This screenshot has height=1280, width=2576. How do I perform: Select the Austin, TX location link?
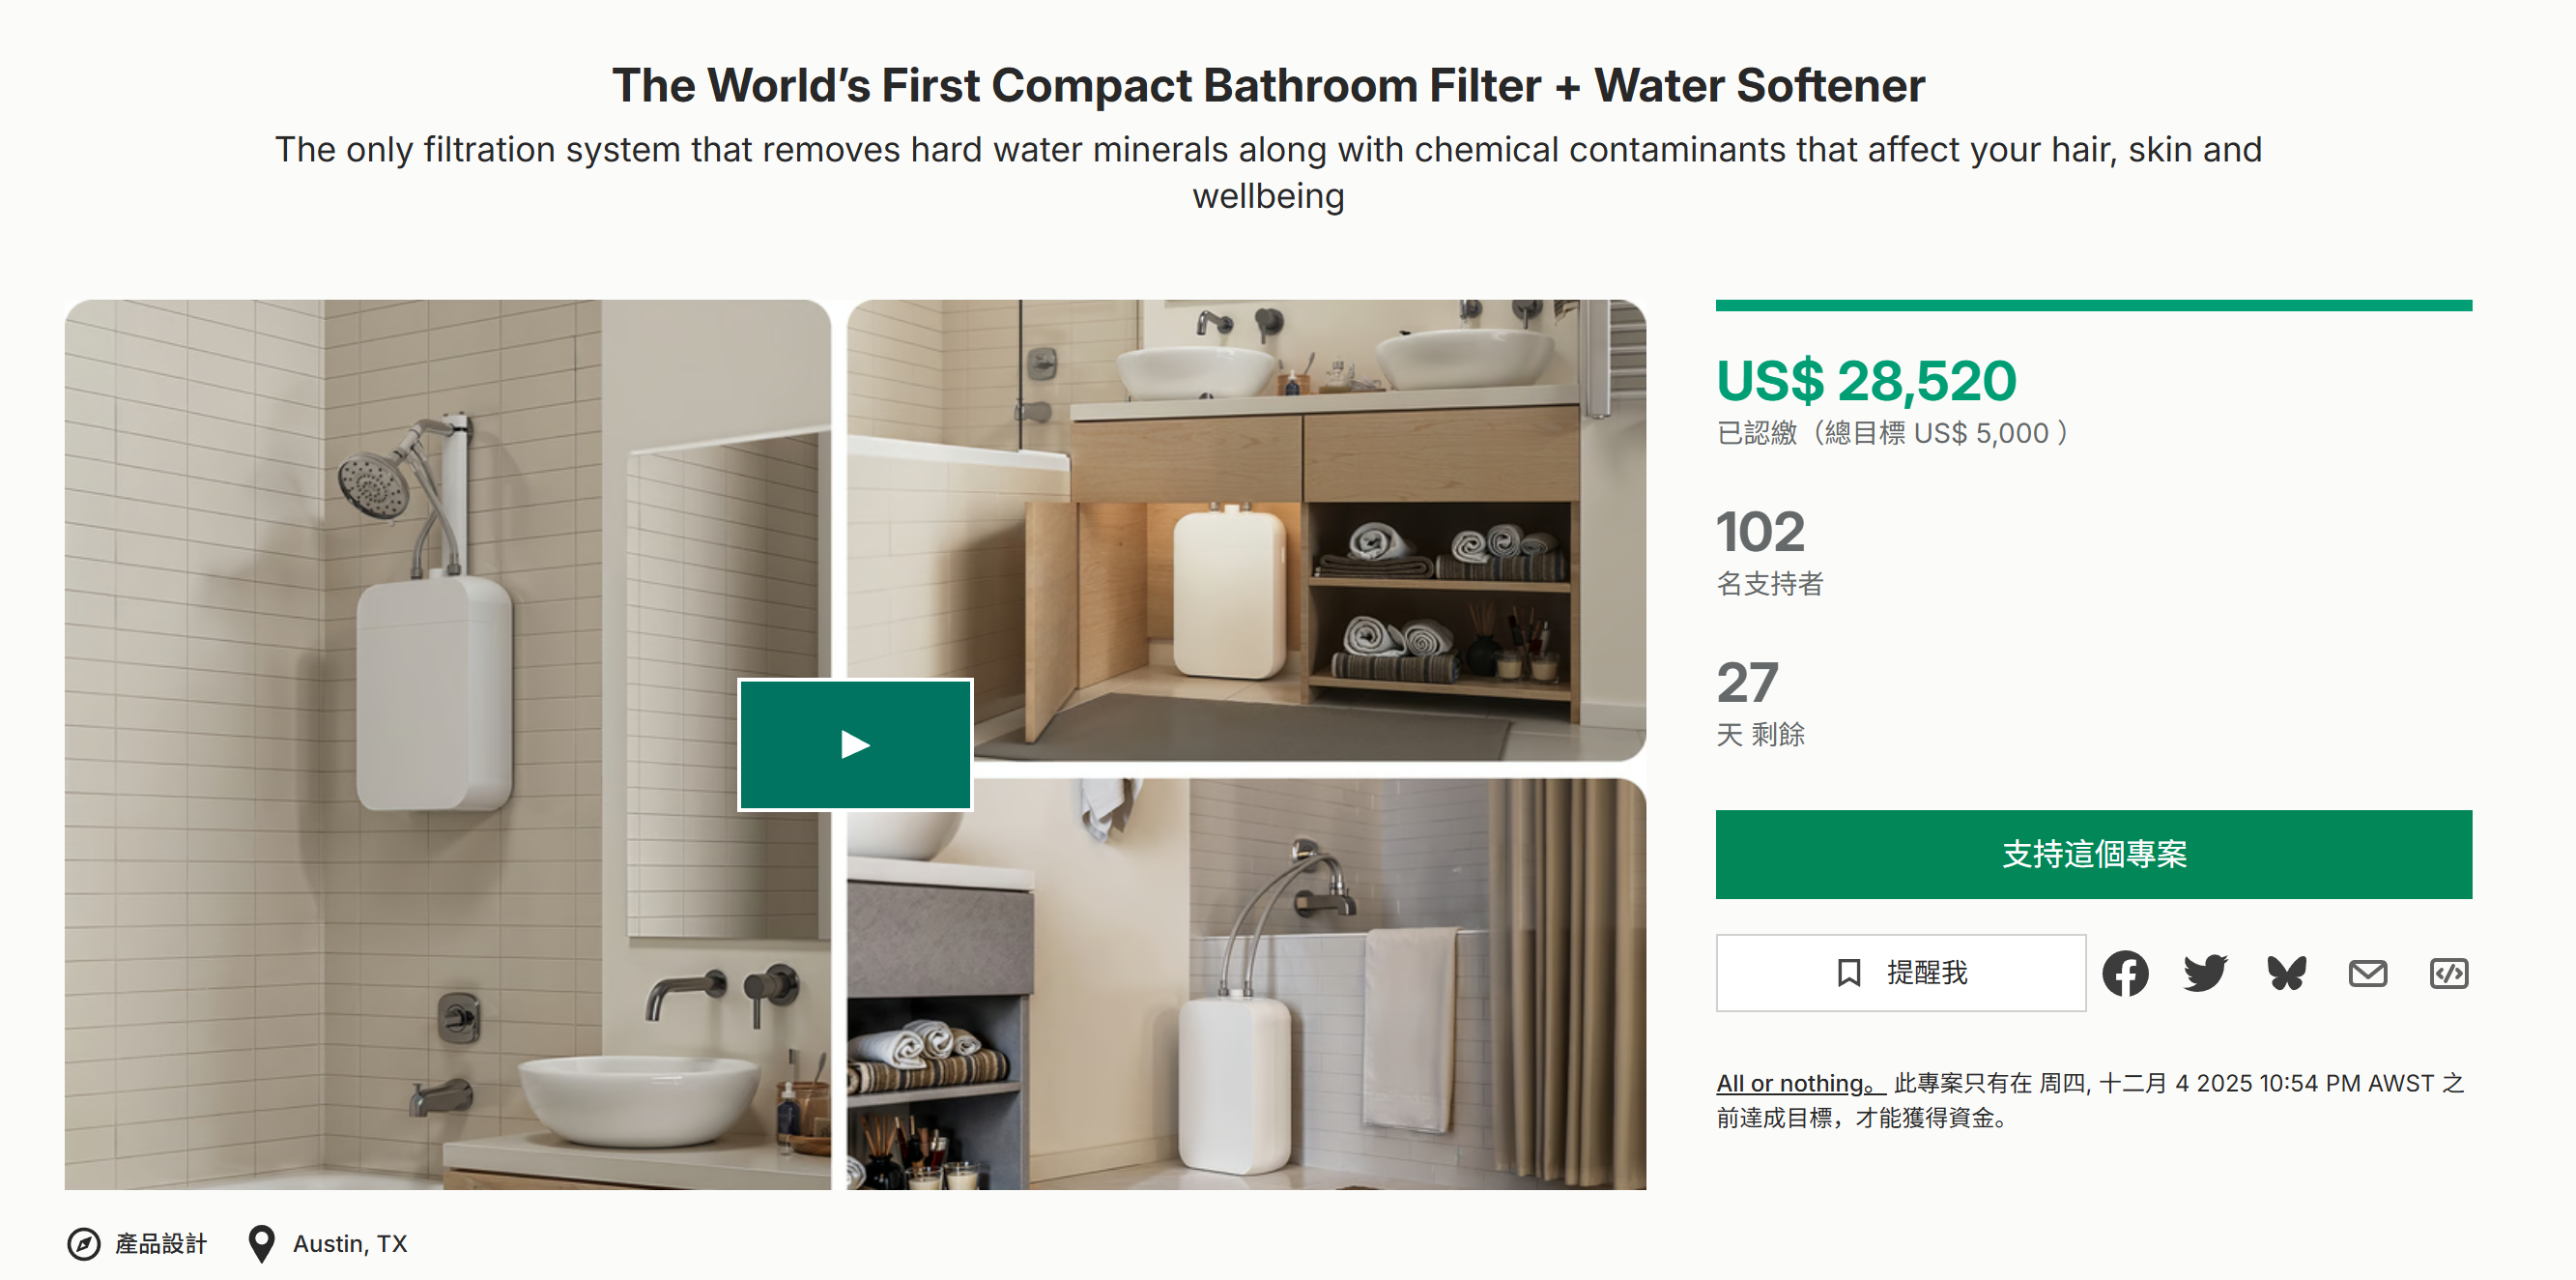pyautogui.click(x=350, y=1244)
